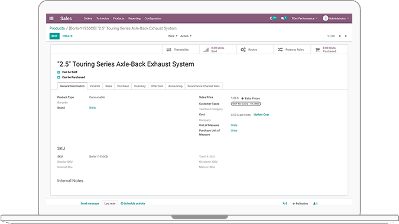This screenshot has height=224, width=399.
Task: Click the GST for sales tax tag
Action: tap(246, 104)
